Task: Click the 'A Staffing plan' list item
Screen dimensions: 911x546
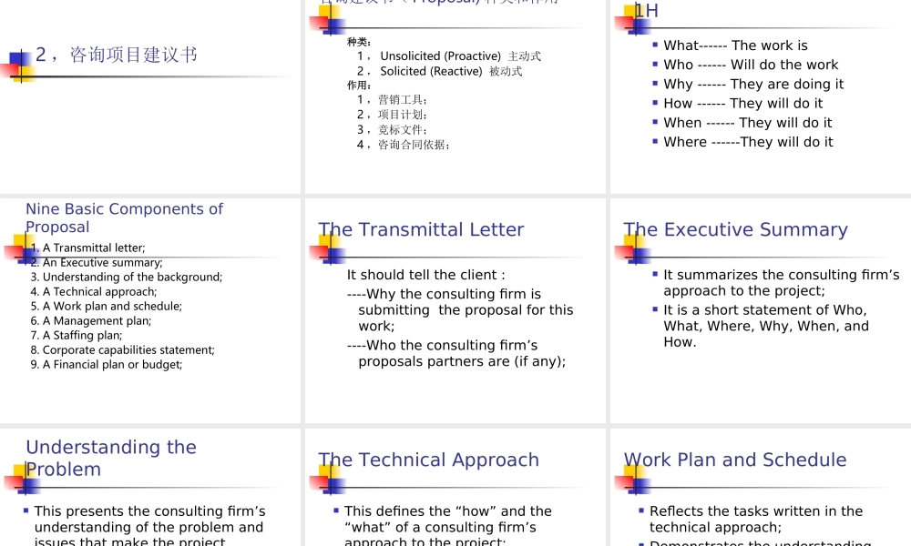Action: (x=82, y=335)
